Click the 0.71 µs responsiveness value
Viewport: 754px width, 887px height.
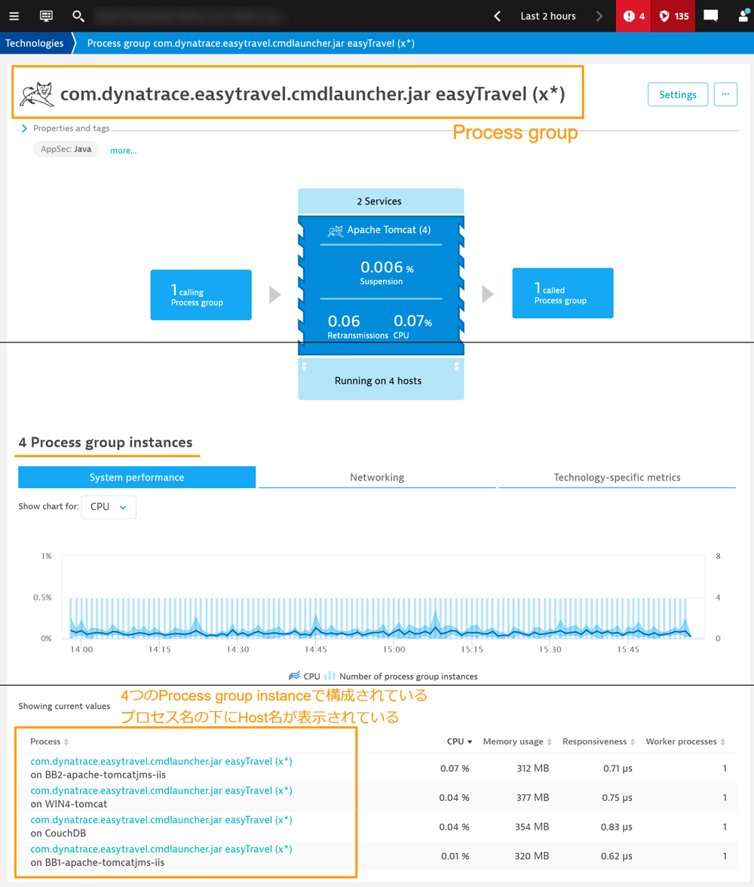click(618, 768)
